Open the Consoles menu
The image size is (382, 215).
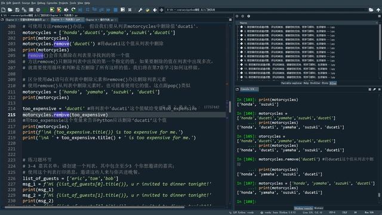[52, 3]
